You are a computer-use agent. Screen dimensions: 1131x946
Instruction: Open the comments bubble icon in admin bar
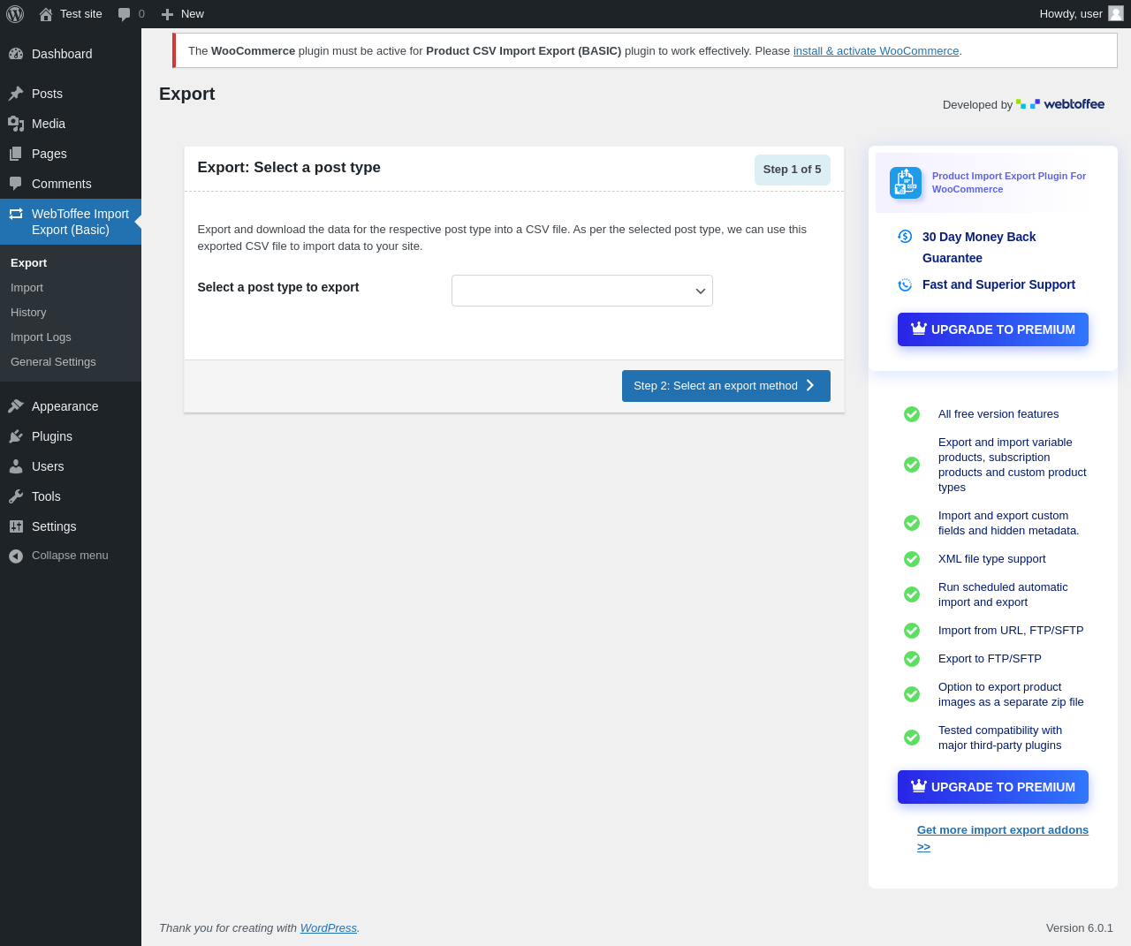tap(125, 14)
